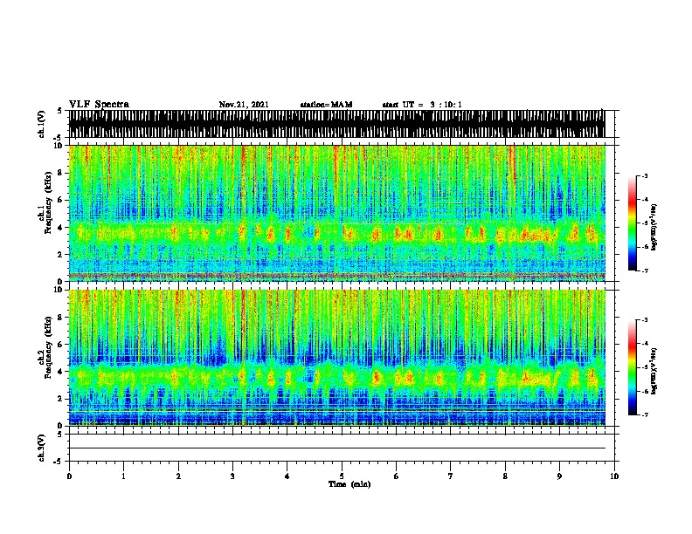Image resolution: width=692 pixels, height=534 pixels.
Task: Click the "VLF Spectra" plot title
Action: [99, 105]
